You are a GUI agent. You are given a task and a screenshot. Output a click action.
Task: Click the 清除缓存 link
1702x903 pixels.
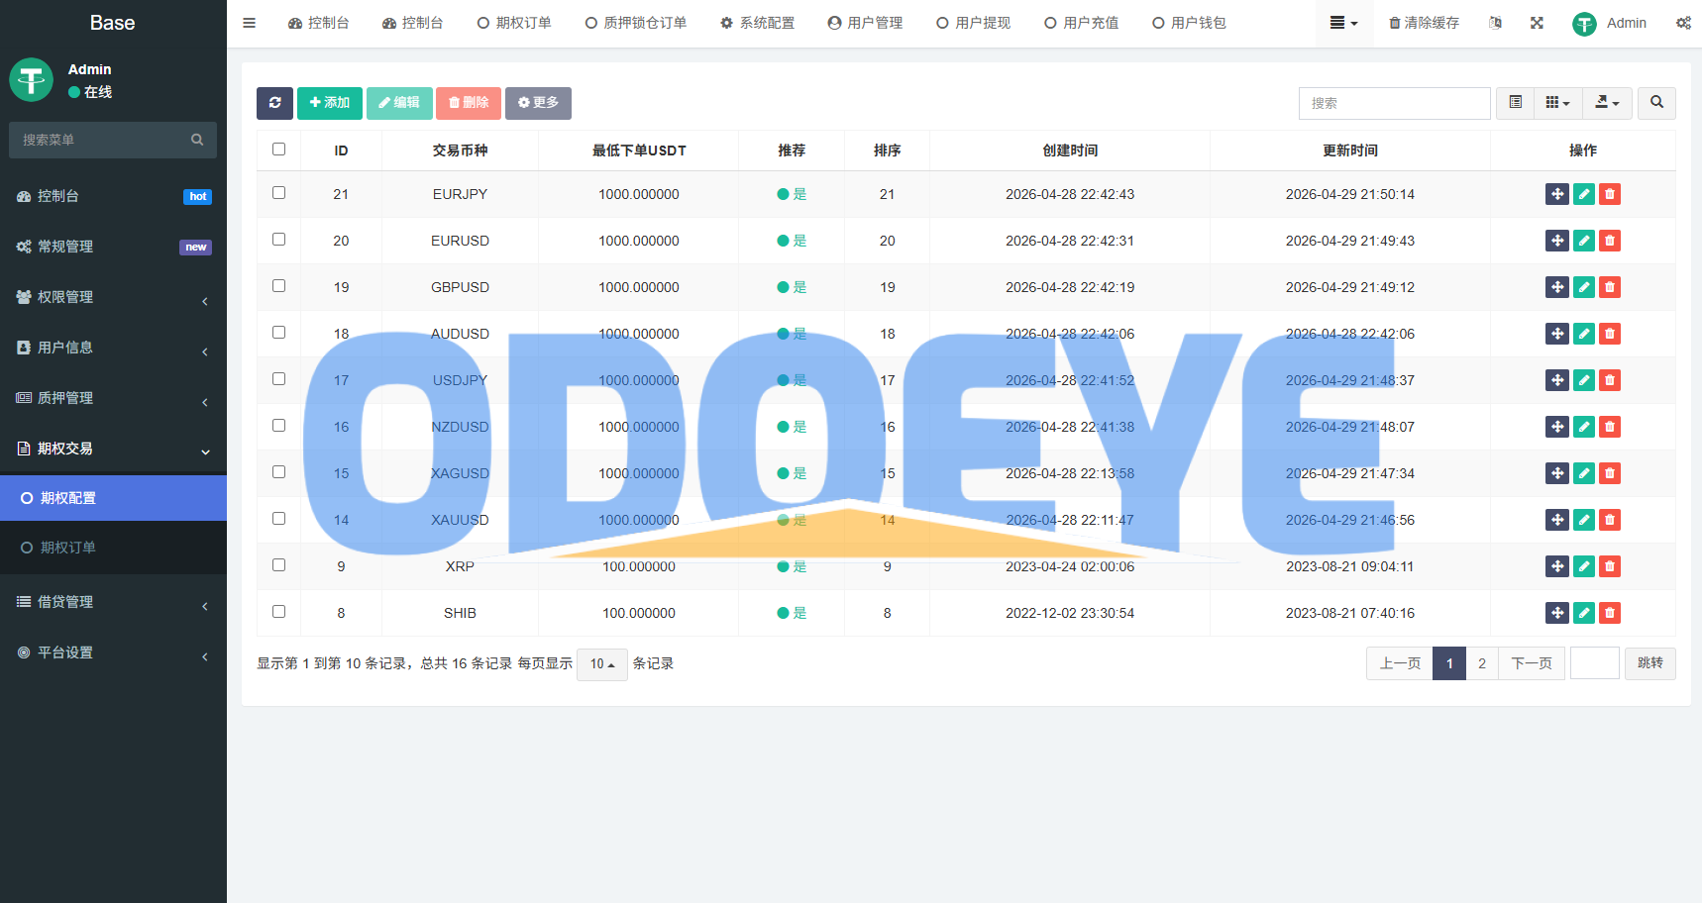tap(1424, 23)
